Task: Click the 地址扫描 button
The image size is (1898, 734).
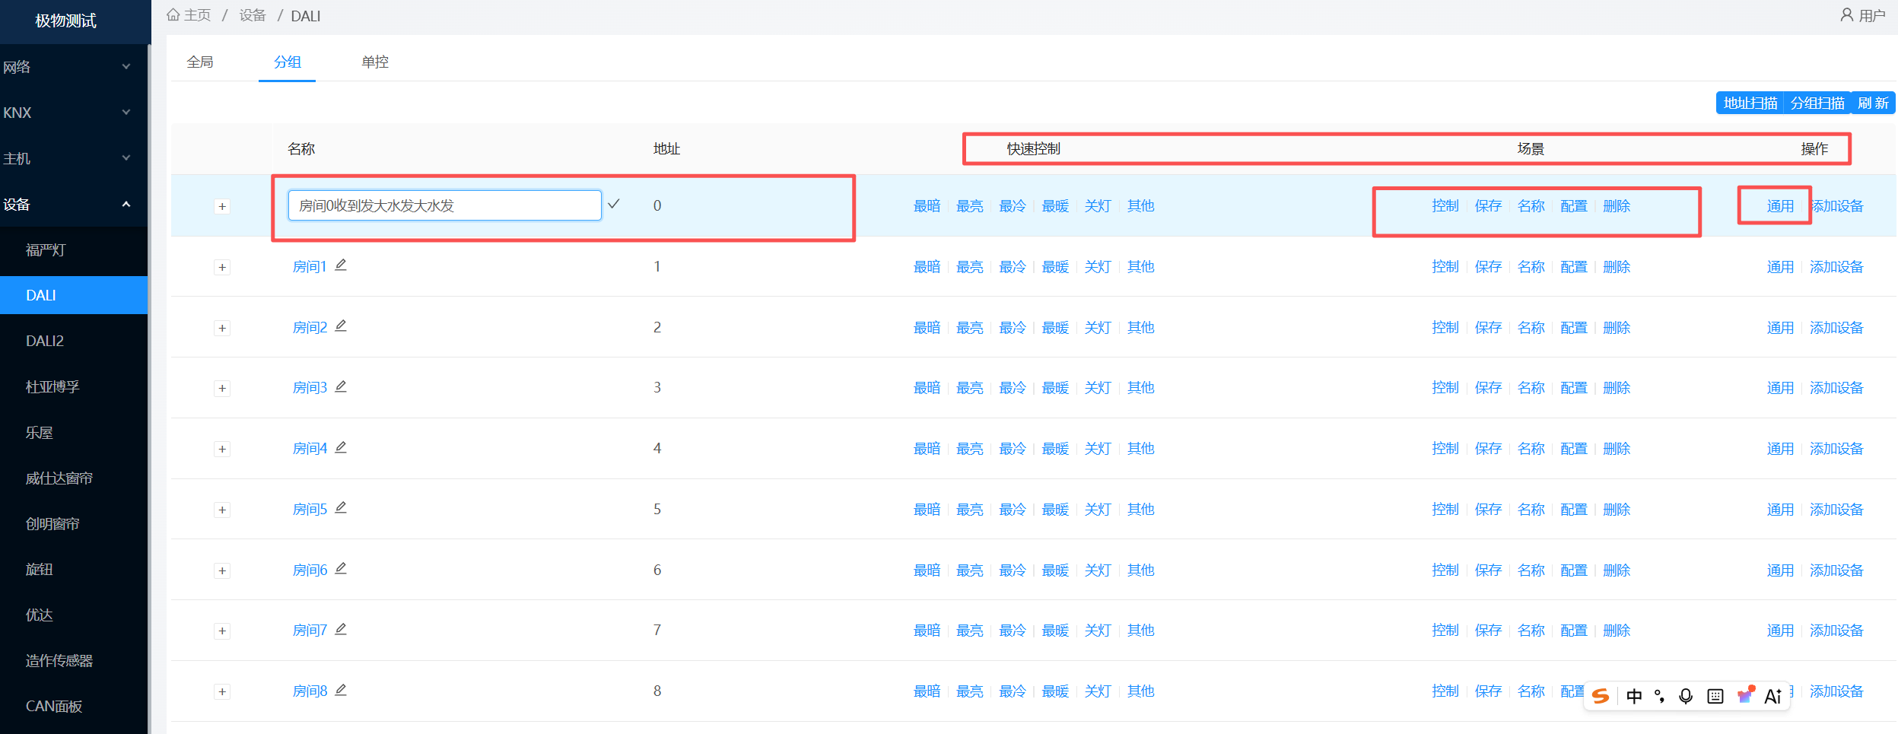Action: point(1750,103)
